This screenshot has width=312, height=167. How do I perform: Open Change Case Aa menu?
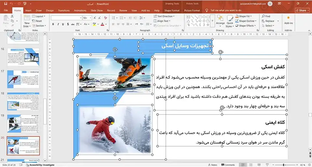86,24
